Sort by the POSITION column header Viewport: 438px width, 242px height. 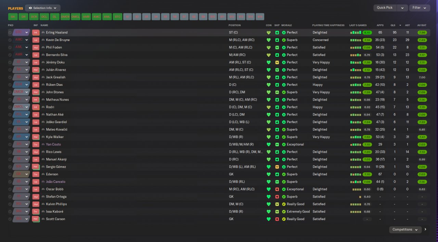[x=235, y=25]
